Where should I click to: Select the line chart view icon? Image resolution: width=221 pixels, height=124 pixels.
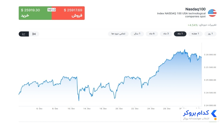pyautogui.click(x=24, y=34)
